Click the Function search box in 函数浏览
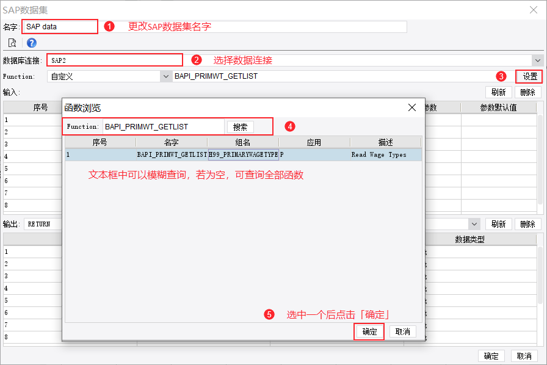This screenshot has width=547, height=365. pos(163,127)
